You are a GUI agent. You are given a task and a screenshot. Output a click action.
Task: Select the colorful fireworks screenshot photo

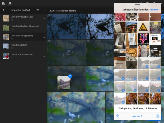[143, 39]
